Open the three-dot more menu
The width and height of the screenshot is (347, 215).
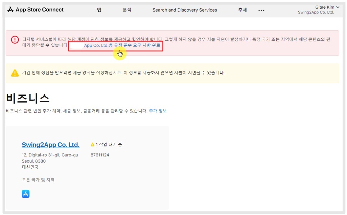[261, 10]
